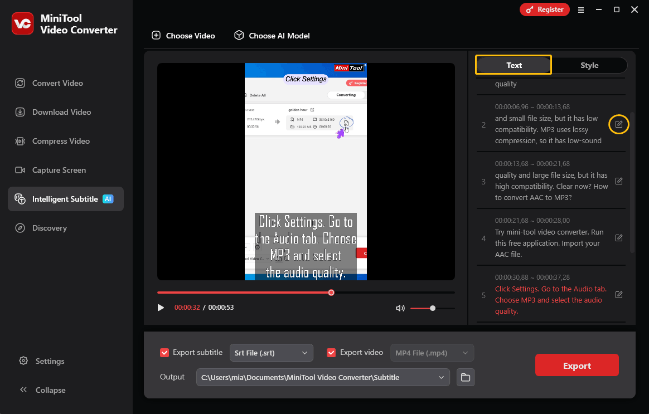Select Intelligent Subtitle in the sidebar
Image resolution: width=649 pixels, height=414 pixels.
pos(65,199)
